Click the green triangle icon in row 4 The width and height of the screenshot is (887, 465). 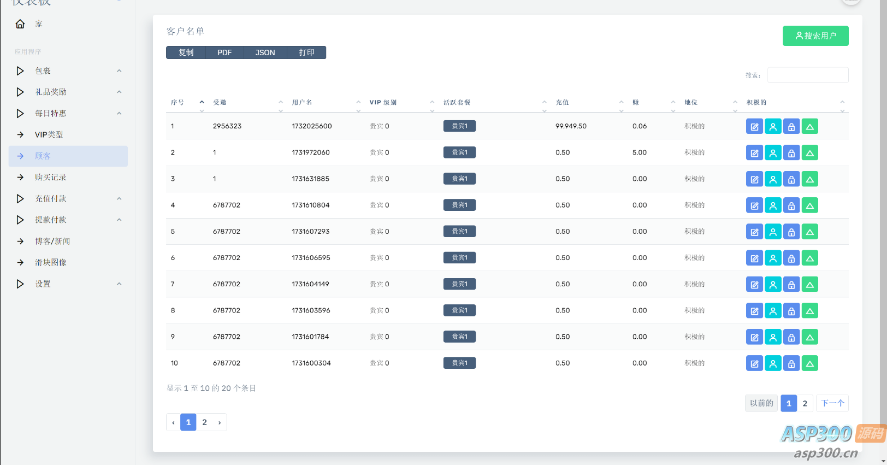click(x=810, y=205)
